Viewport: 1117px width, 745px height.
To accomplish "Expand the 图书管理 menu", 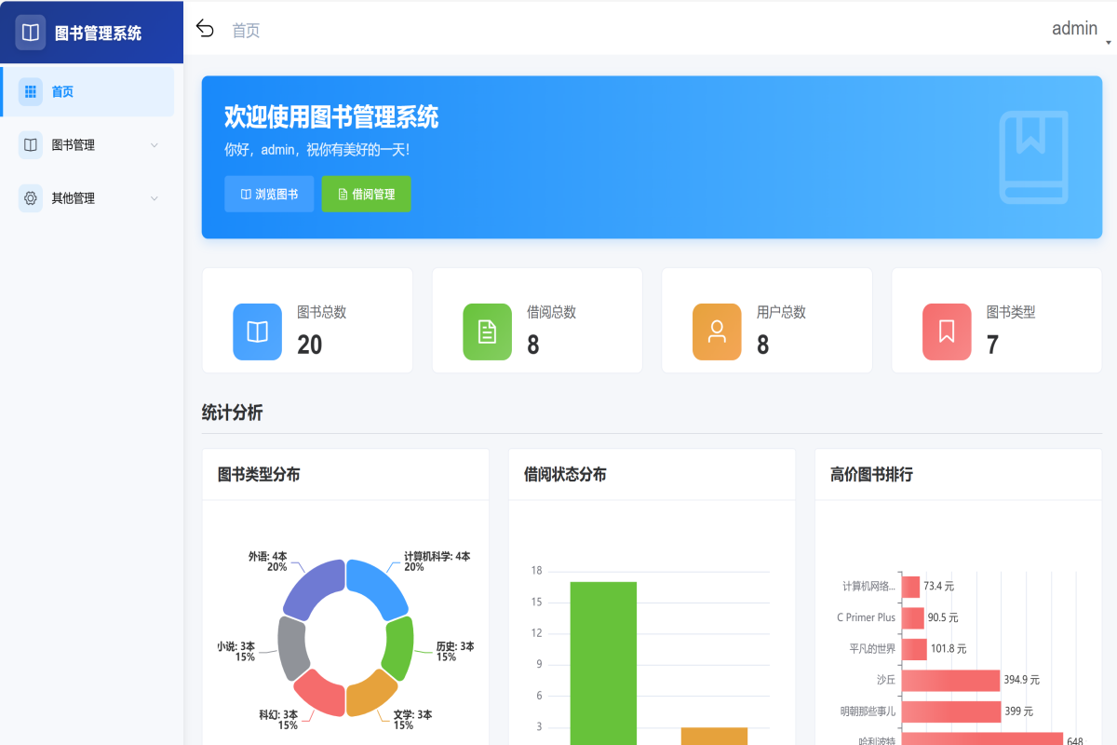I will pyautogui.click(x=88, y=144).
